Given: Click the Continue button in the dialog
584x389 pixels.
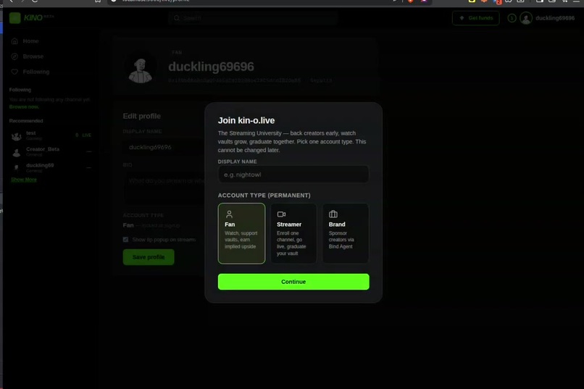Looking at the screenshot, I should [x=293, y=282].
